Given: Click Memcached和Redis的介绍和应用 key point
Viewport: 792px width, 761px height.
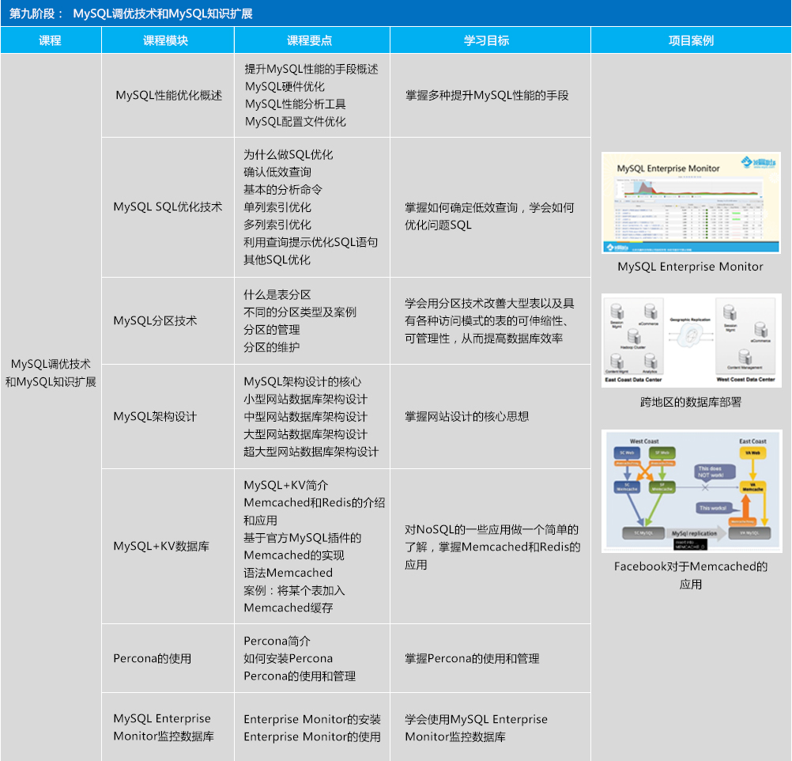Looking at the screenshot, I should click(x=314, y=512).
